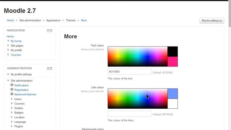Expand the Grades admin section
The width and height of the screenshot is (231, 130).
[12, 108]
